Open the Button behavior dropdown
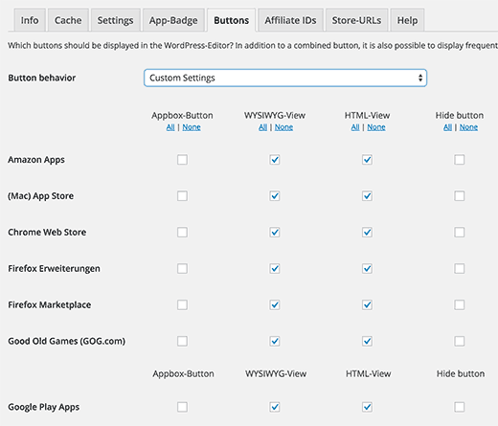 [x=285, y=78]
